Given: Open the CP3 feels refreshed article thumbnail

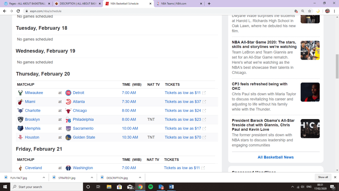Looking at the screenshot, I should tap(310, 92).
